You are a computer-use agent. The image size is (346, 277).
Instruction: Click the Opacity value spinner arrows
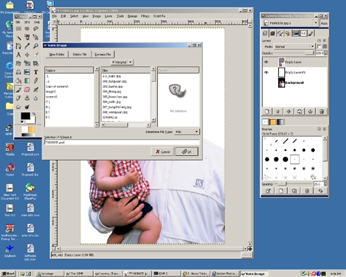point(326,53)
